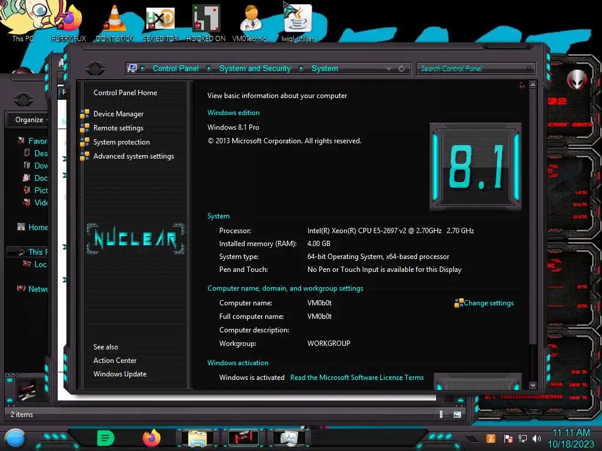
Task: Click the Alienware head gadget icon
Action: pos(577,79)
